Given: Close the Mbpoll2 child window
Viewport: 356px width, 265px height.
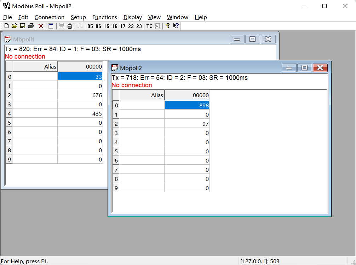Looking at the screenshot, I should coord(320,67).
